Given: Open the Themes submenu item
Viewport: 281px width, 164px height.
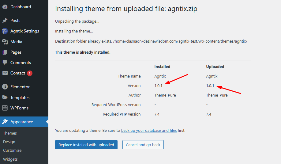Looking at the screenshot, I should (x=10, y=133).
